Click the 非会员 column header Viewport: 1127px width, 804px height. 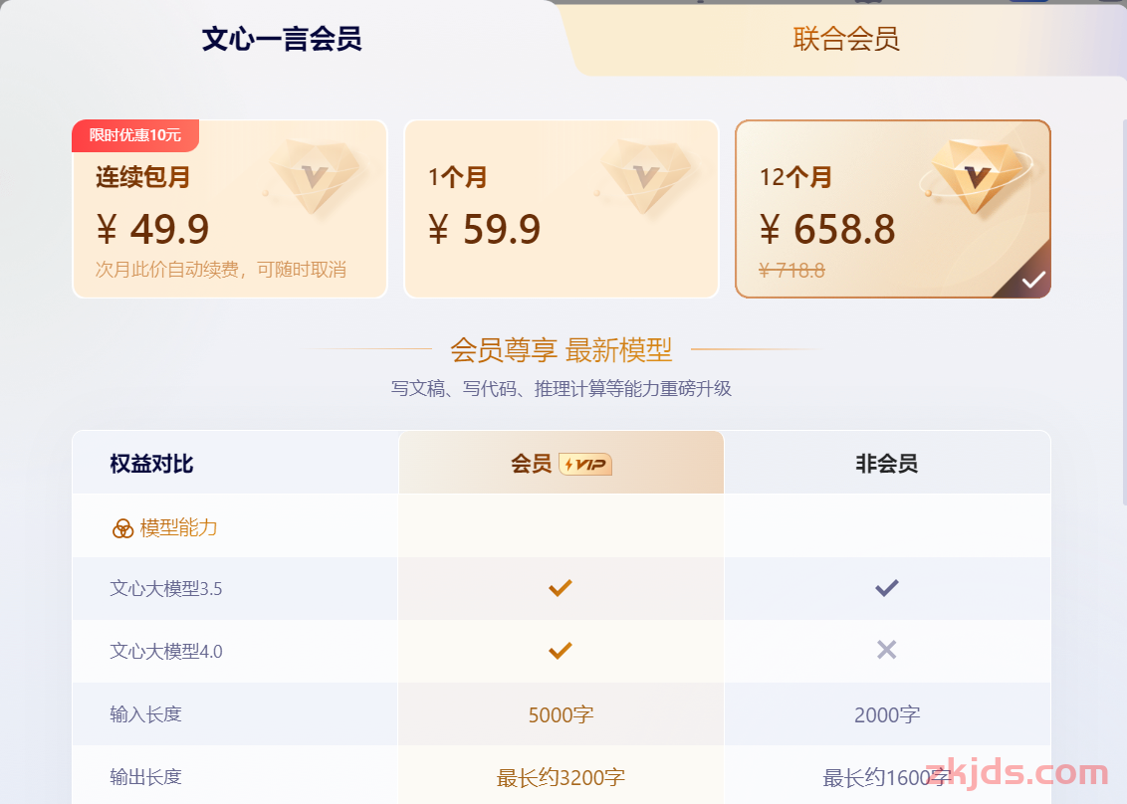pyautogui.click(x=886, y=464)
